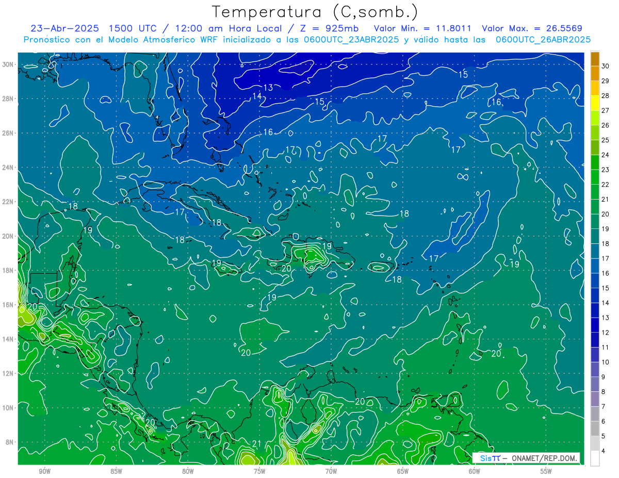The width and height of the screenshot is (619, 478).
Task: Click the 18N latitude axis label
Action: point(9,270)
